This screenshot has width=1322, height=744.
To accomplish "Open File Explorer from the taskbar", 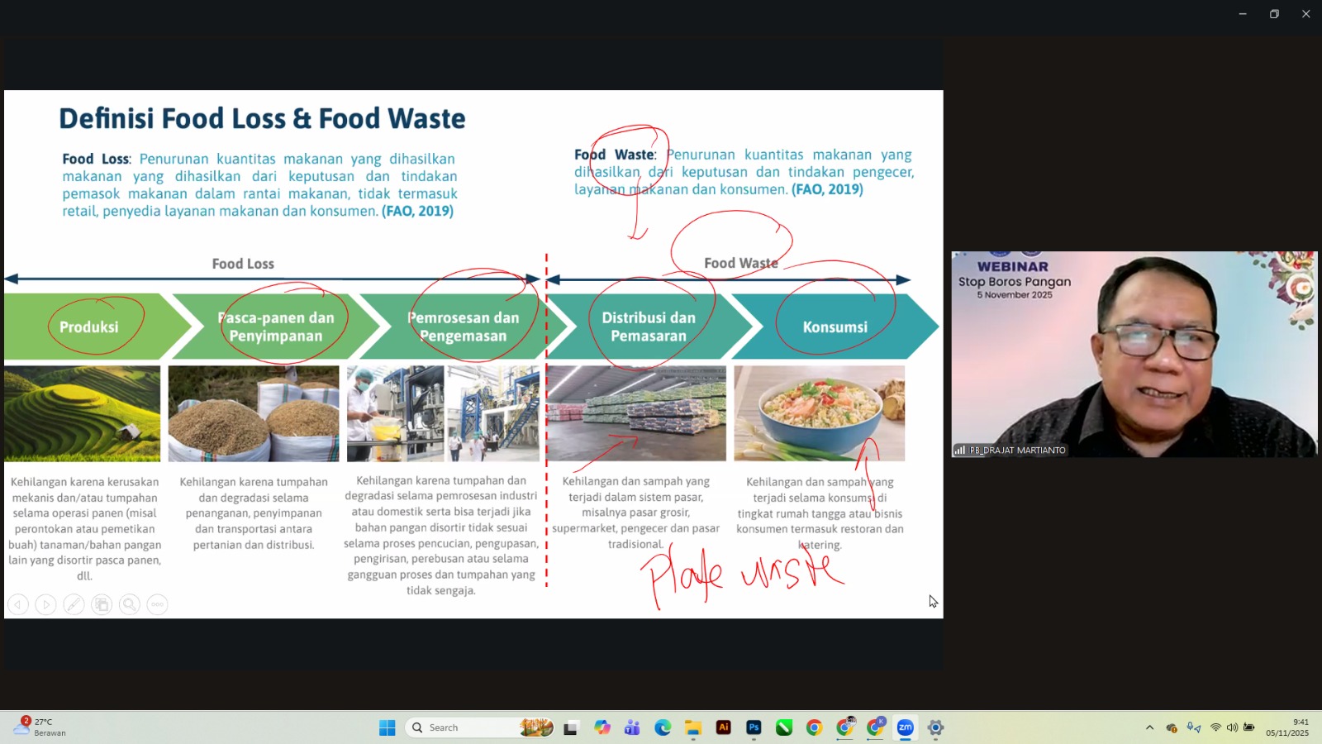I will point(693,727).
